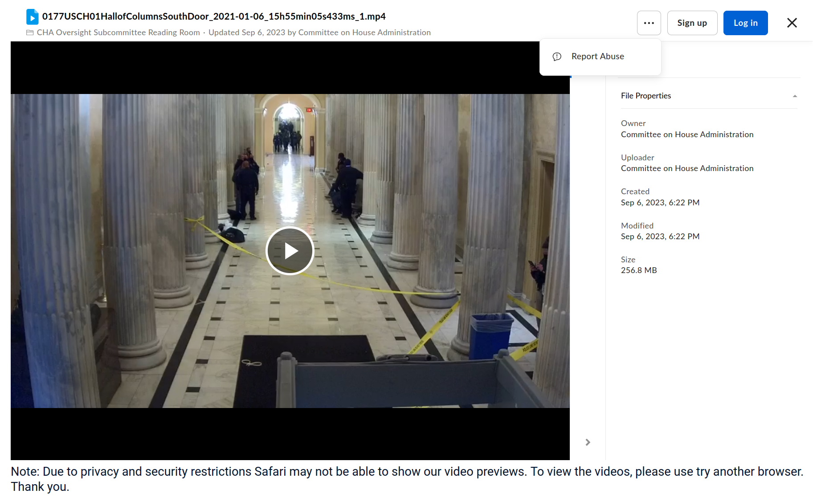
Task: Click the Sign up button
Action: tap(692, 23)
